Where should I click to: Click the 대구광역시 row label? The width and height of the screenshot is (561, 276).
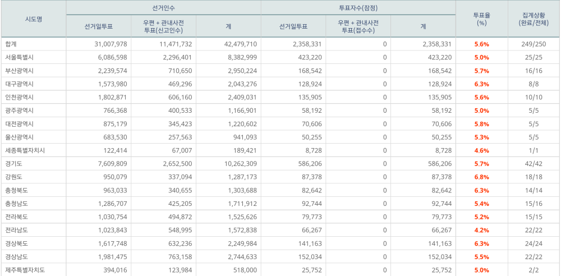coord(19,84)
